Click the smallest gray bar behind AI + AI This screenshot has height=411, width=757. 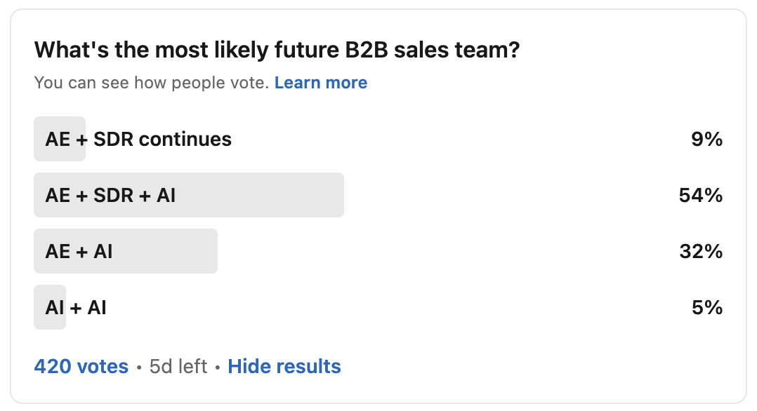(50, 307)
